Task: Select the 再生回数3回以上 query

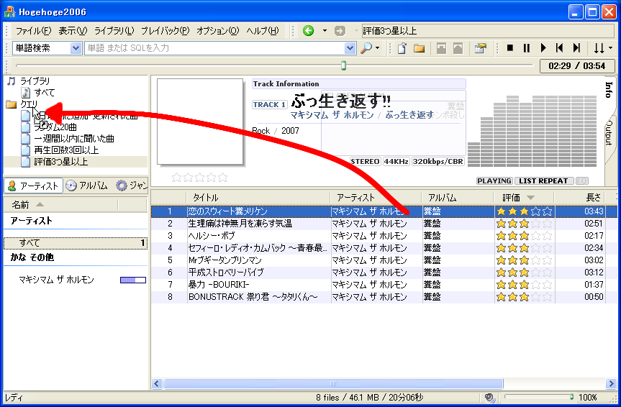Action: click(x=66, y=150)
